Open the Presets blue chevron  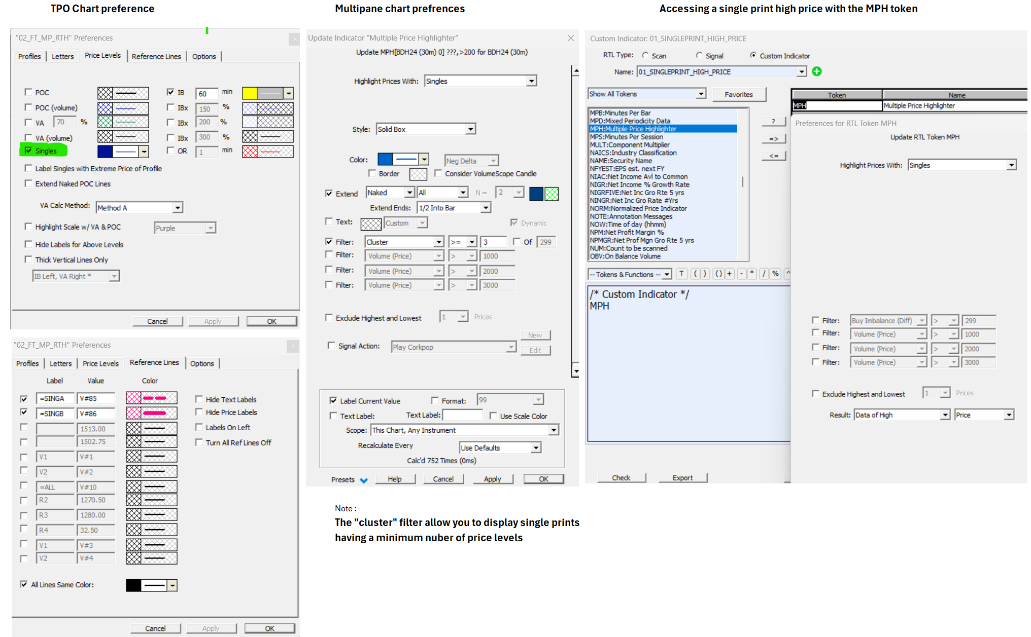tap(364, 480)
